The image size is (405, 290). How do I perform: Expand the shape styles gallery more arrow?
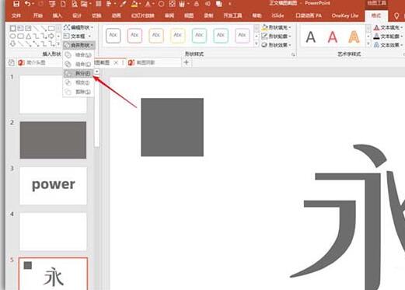coord(257,44)
